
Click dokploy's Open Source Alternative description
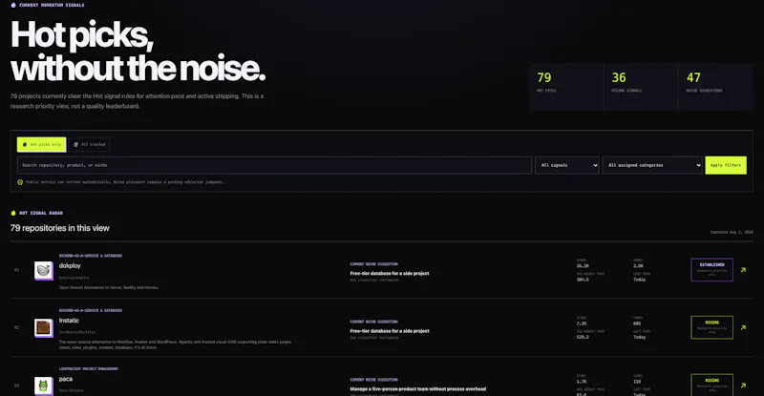click(x=109, y=287)
